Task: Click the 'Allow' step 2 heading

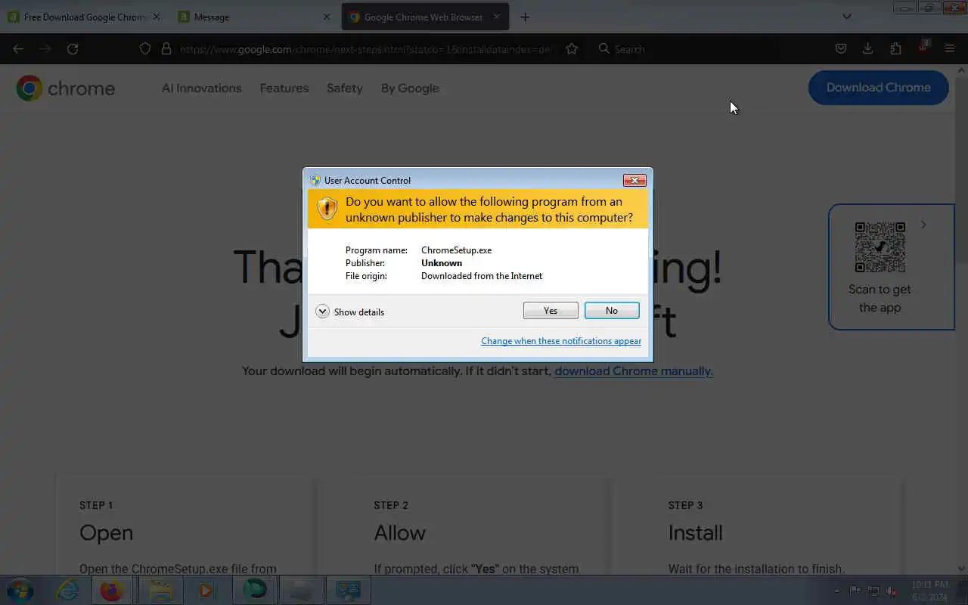Action: [399, 533]
